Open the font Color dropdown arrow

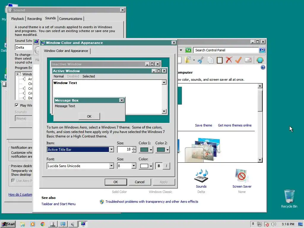(151, 166)
